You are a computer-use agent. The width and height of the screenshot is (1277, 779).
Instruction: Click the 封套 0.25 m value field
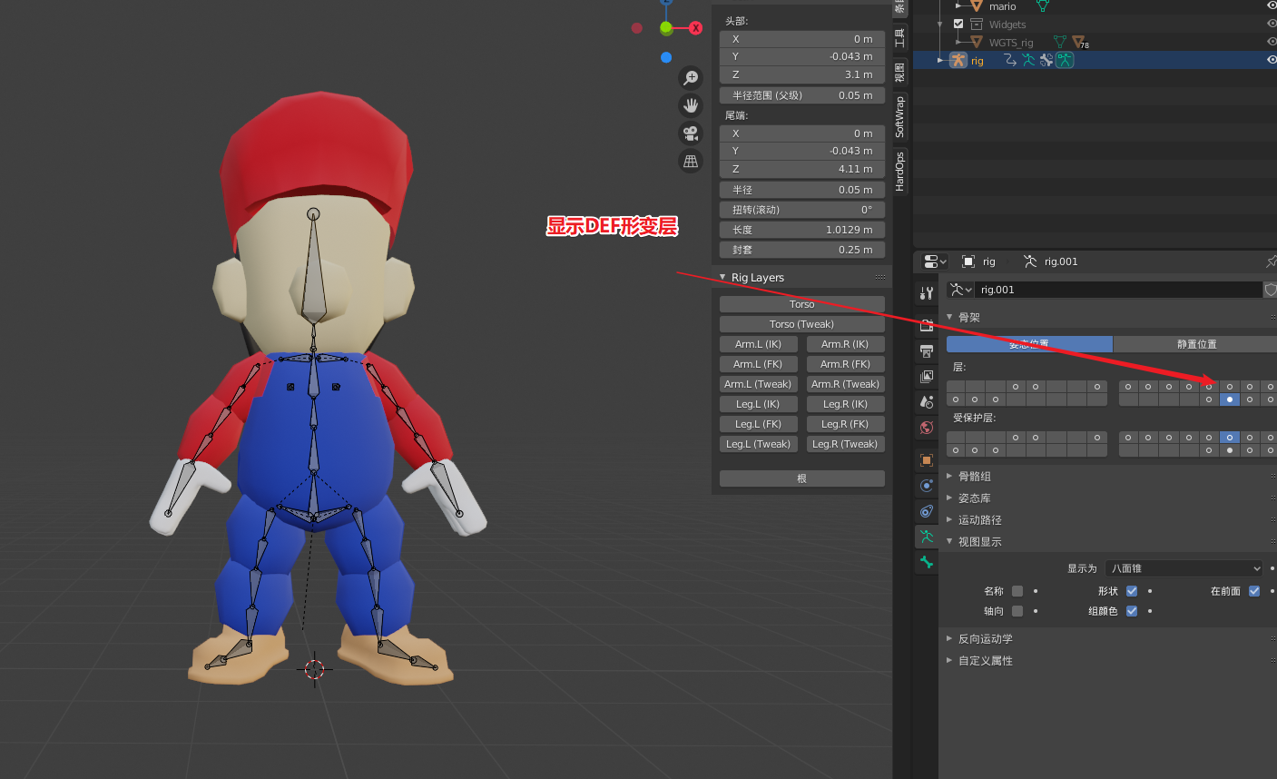point(802,250)
